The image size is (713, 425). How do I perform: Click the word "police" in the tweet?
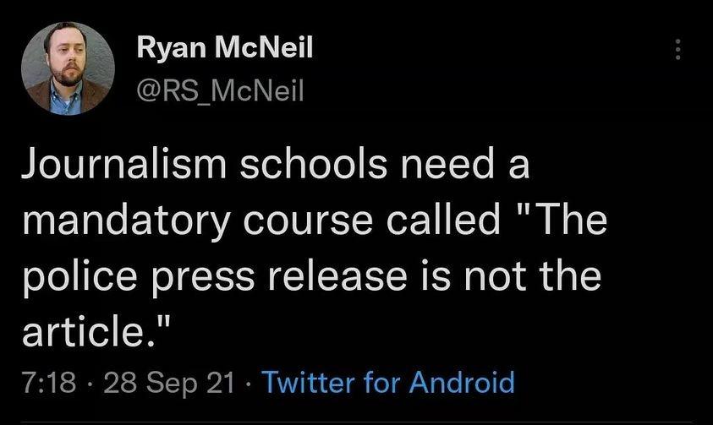76,278
